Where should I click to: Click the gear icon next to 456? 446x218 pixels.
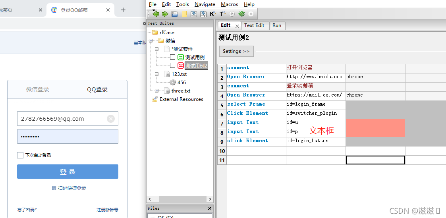coord(173,83)
